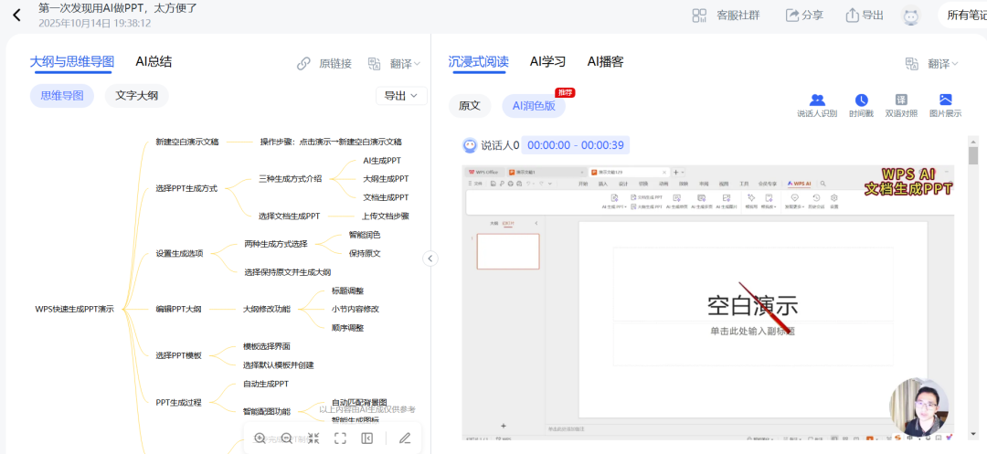
Task: Go back using the top-left arrow
Action: point(17,15)
